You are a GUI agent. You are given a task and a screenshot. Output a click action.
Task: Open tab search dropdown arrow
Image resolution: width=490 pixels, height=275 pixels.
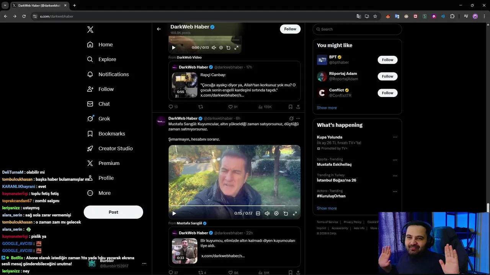click(x=5, y=5)
